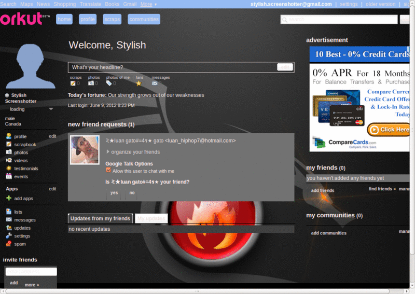Click no to decline the friend request

[132, 193]
